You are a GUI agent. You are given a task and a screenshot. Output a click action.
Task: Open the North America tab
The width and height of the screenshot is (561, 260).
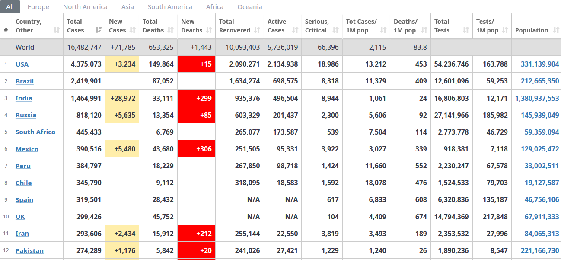85,7
